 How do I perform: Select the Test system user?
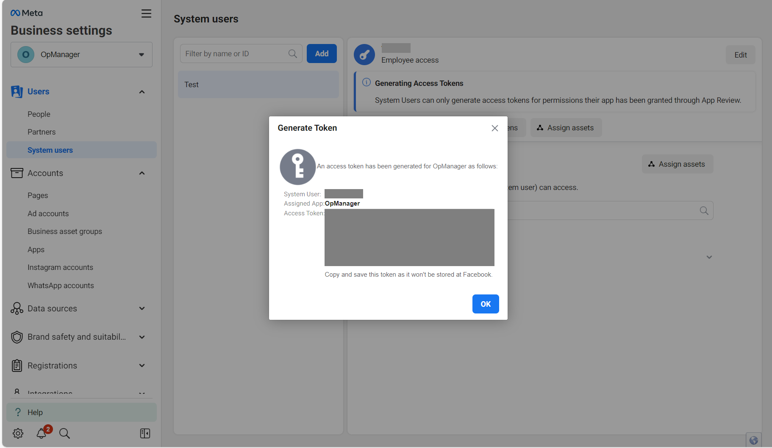click(x=258, y=85)
